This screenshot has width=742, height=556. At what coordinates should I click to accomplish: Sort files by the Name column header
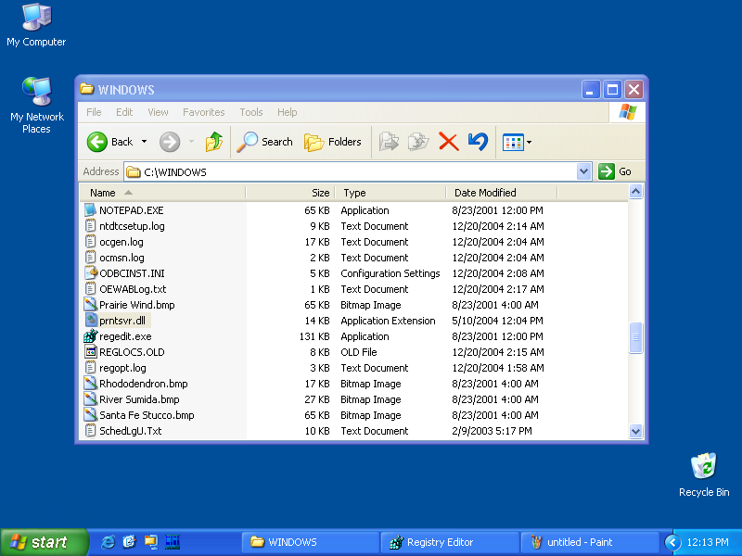pos(162,193)
